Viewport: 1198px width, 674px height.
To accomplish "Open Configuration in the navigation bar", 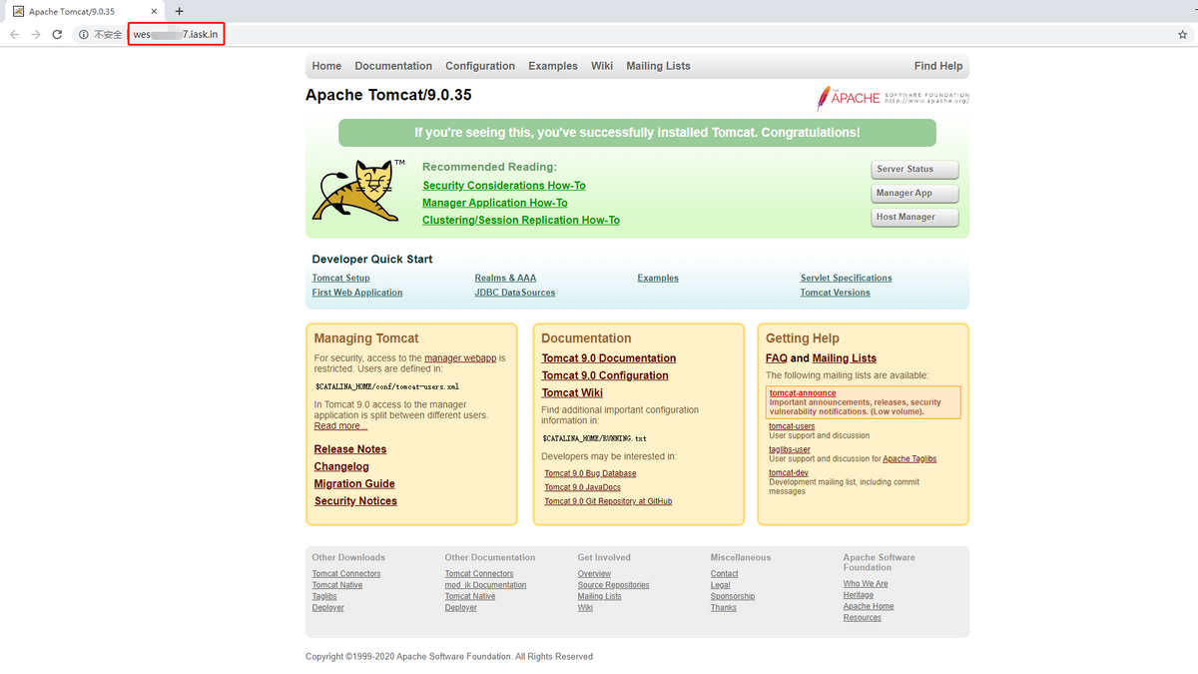I will pos(480,66).
